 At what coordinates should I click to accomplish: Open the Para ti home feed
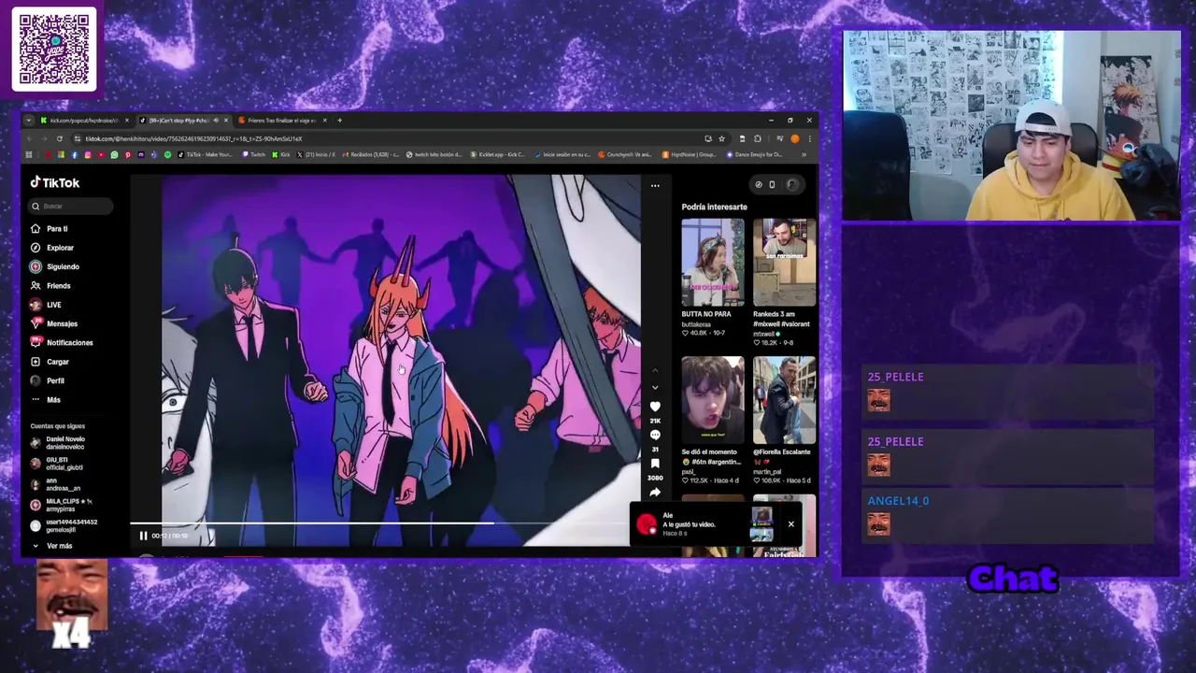(49, 229)
